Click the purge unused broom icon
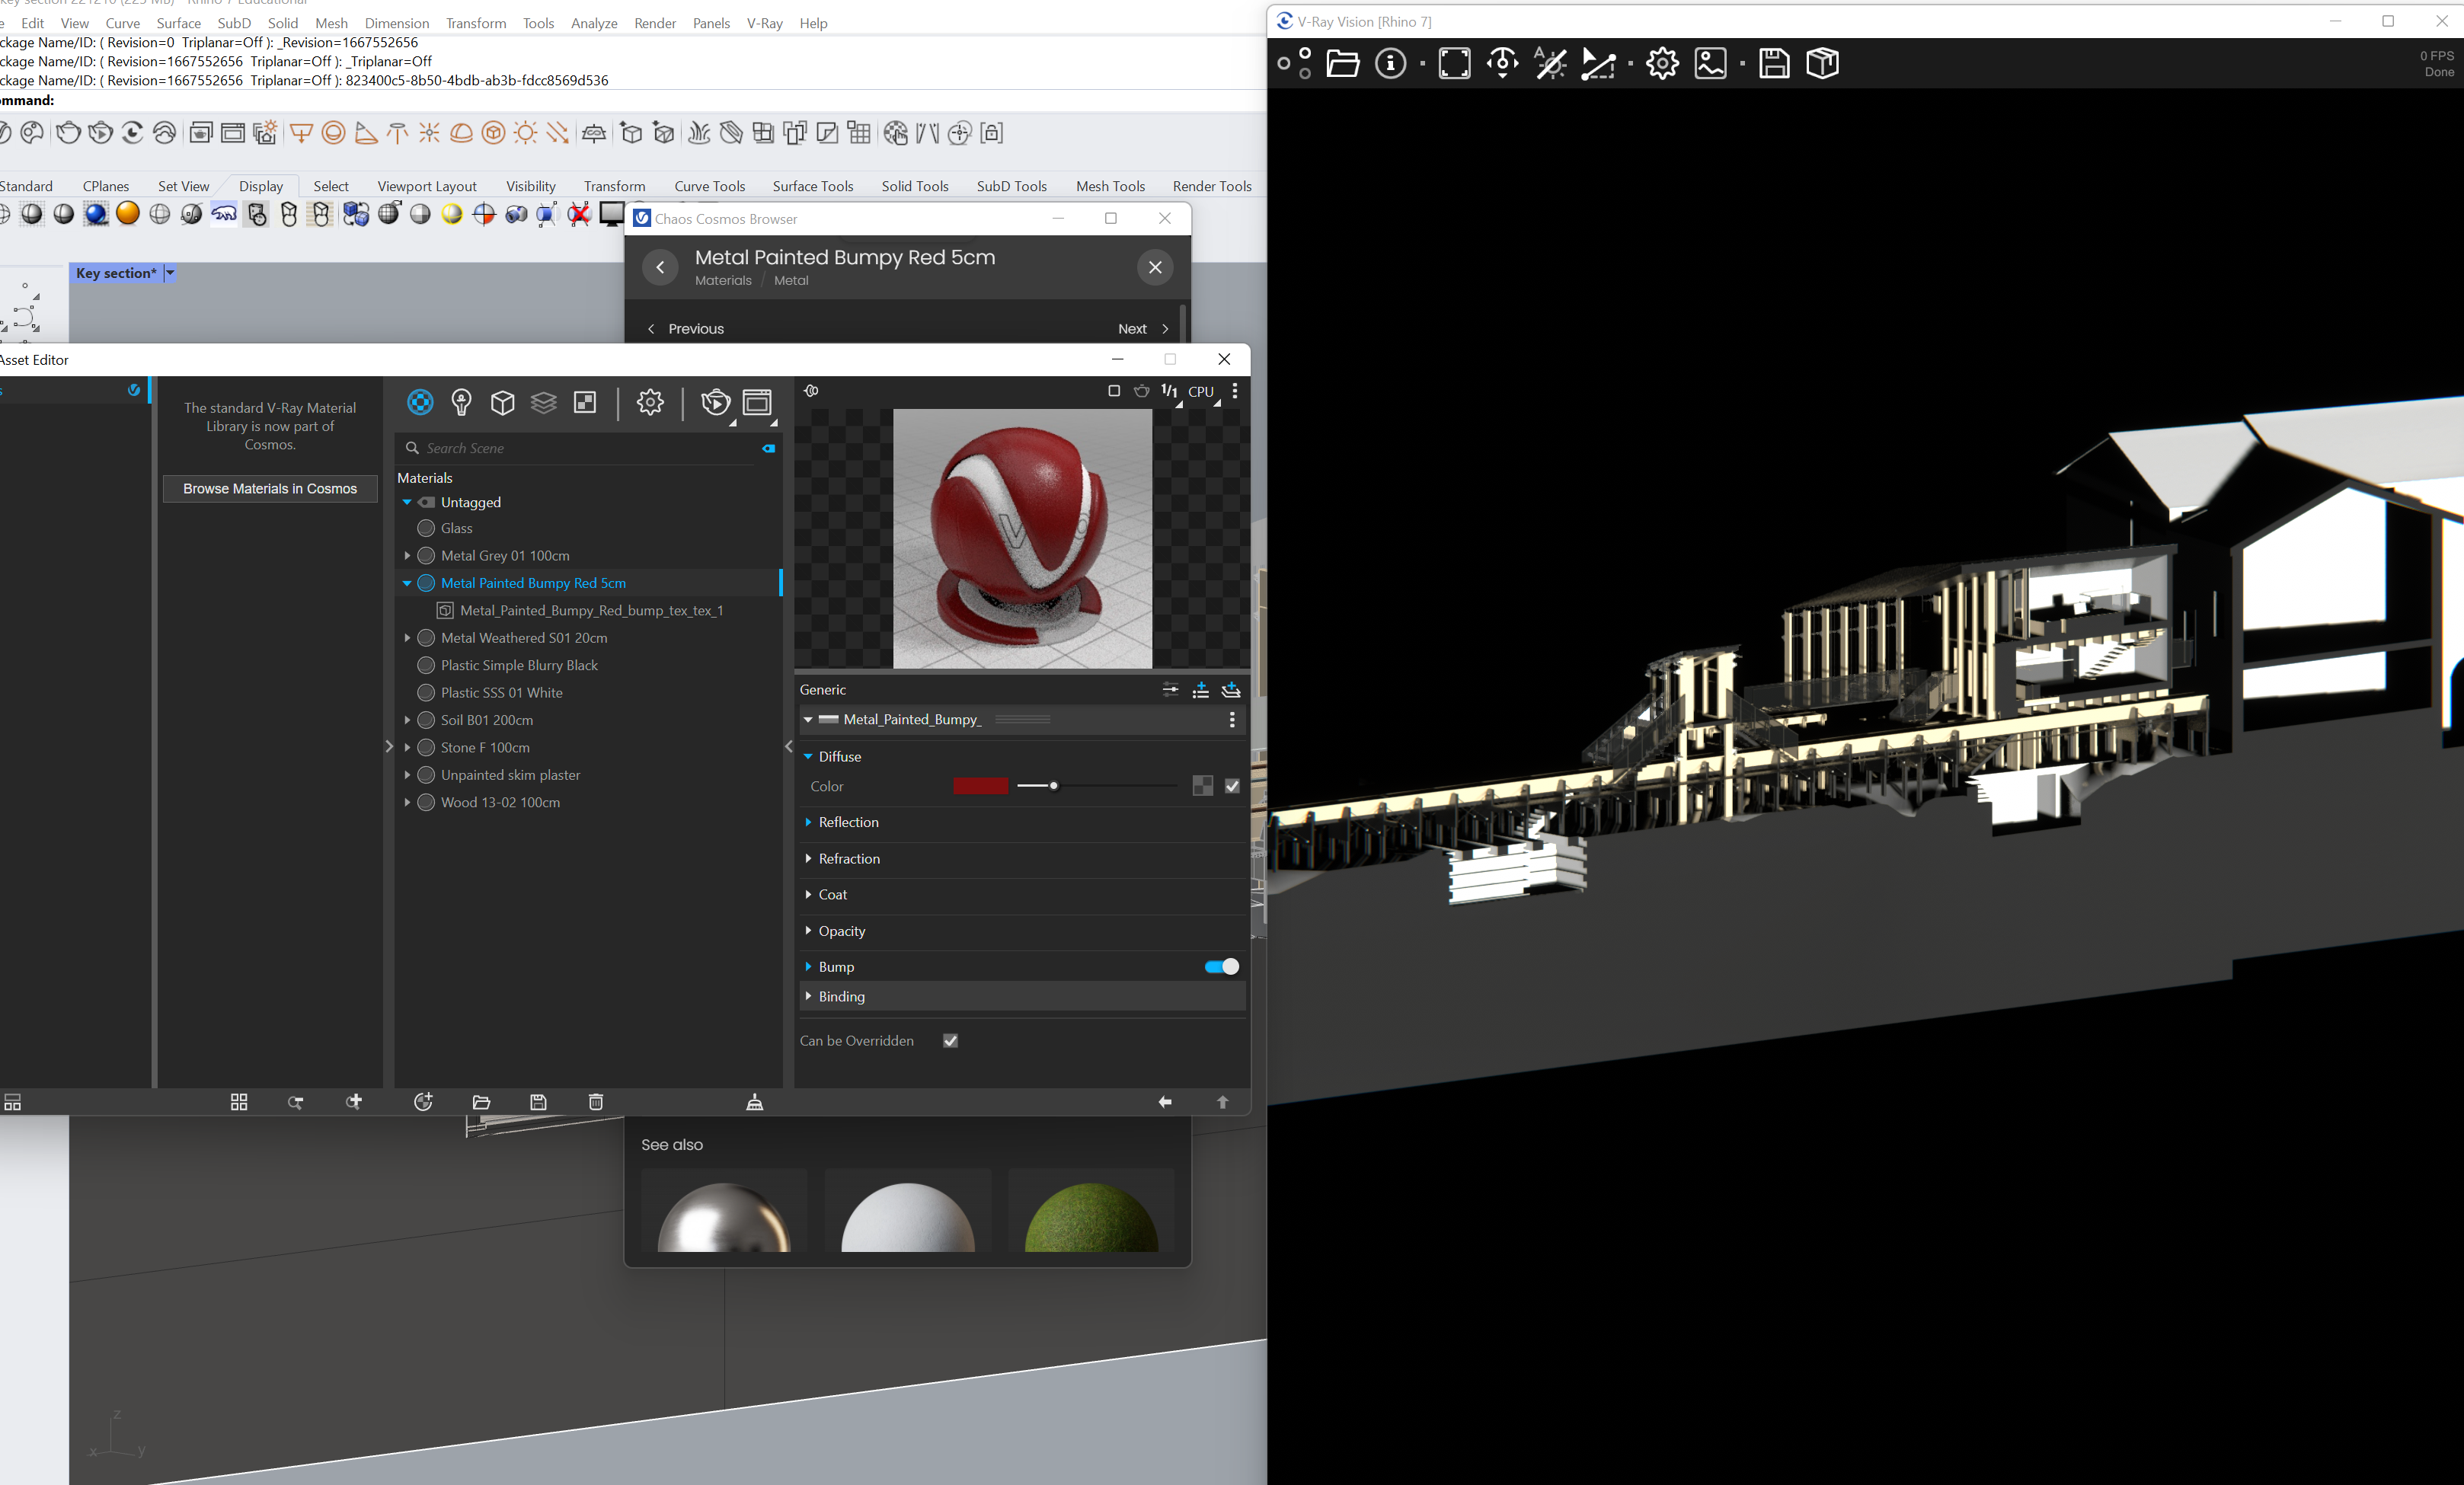Image resolution: width=2464 pixels, height=1485 pixels. (755, 1102)
